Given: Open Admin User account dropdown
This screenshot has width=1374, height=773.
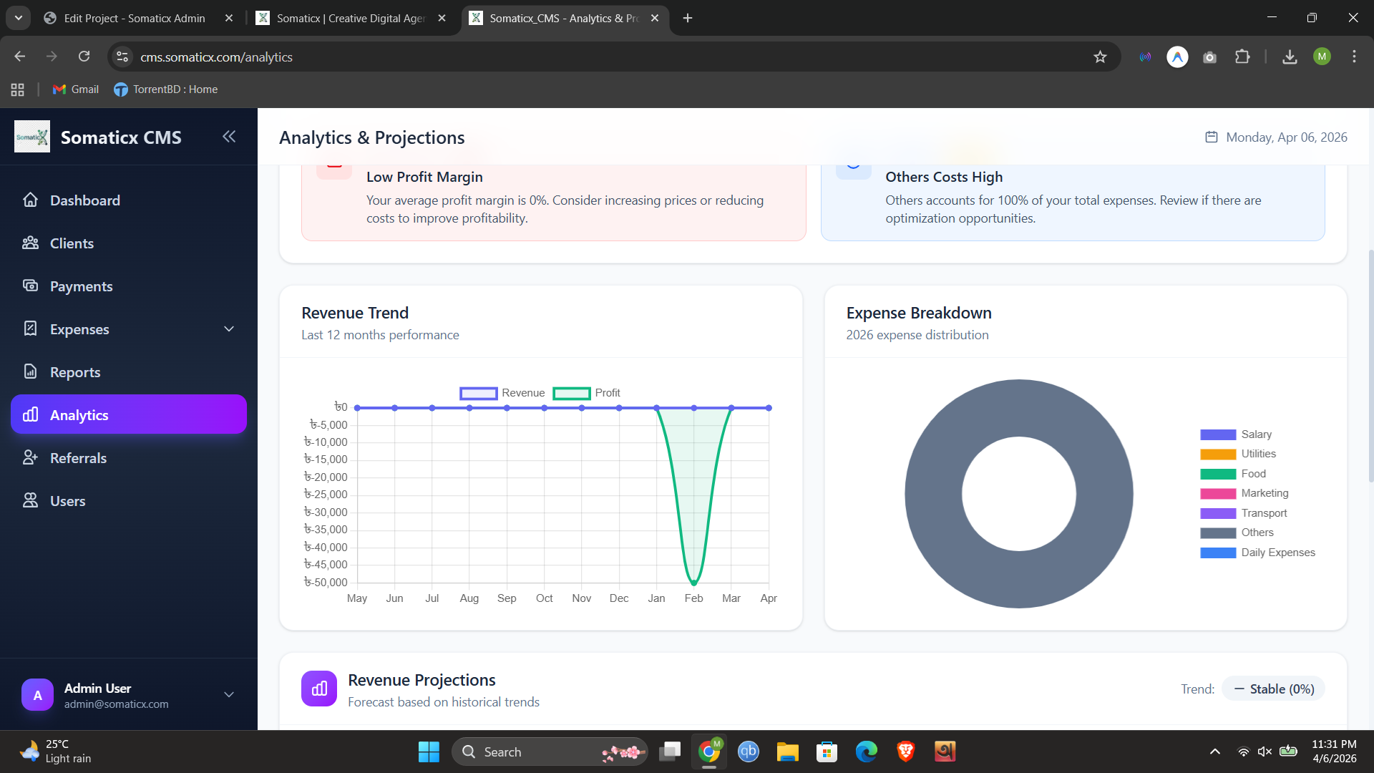Looking at the screenshot, I should click(x=229, y=694).
